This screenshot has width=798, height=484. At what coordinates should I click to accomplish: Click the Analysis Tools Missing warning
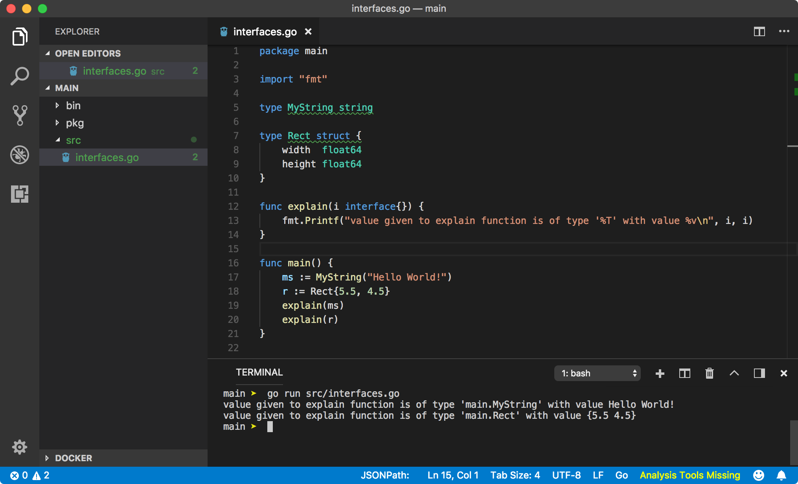690,475
